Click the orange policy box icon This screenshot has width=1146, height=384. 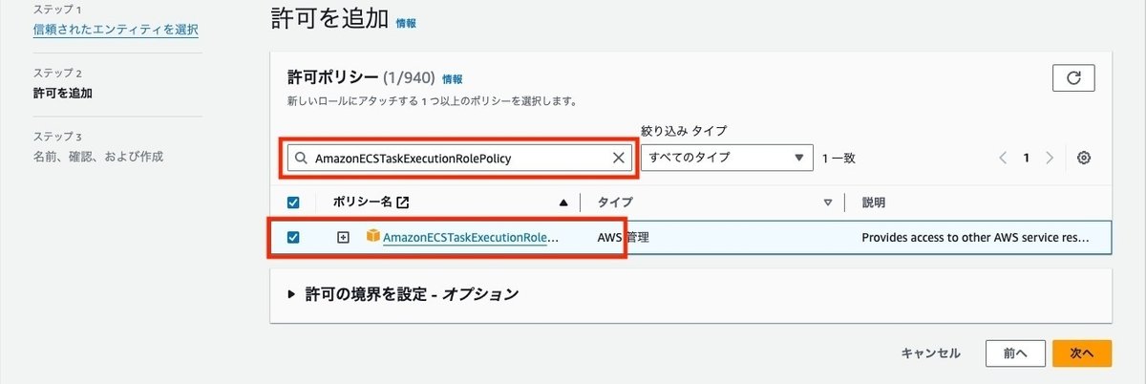pos(372,236)
